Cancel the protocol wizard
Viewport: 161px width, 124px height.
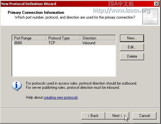[144, 116]
